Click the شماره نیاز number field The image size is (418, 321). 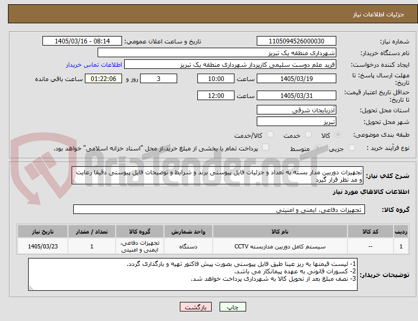point(297,41)
